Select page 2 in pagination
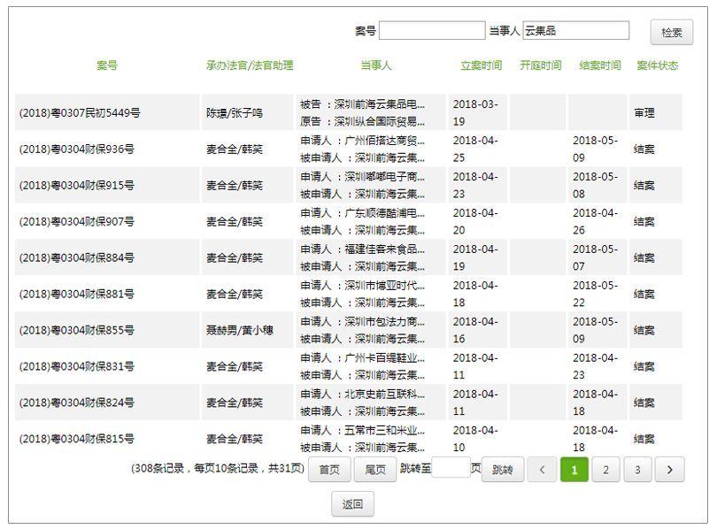 coord(605,470)
